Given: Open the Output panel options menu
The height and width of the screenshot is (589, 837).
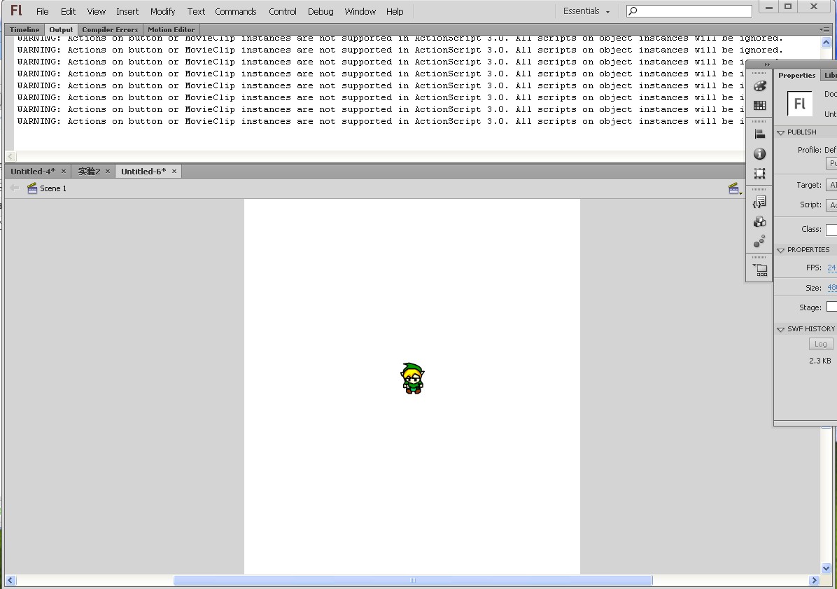Looking at the screenshot, I should [824, 29].
